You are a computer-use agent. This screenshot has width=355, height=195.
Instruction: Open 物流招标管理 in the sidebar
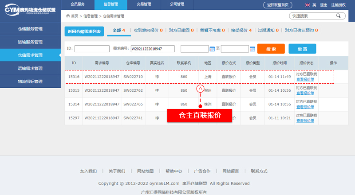[30, 82]
